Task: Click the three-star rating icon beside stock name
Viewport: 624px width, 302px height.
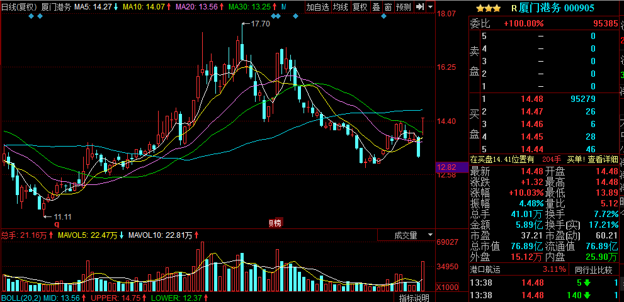Action: (489, 8)
